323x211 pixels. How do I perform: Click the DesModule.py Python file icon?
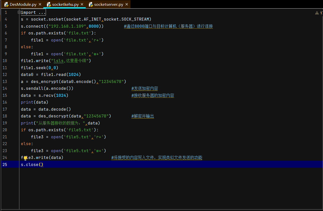7,5
